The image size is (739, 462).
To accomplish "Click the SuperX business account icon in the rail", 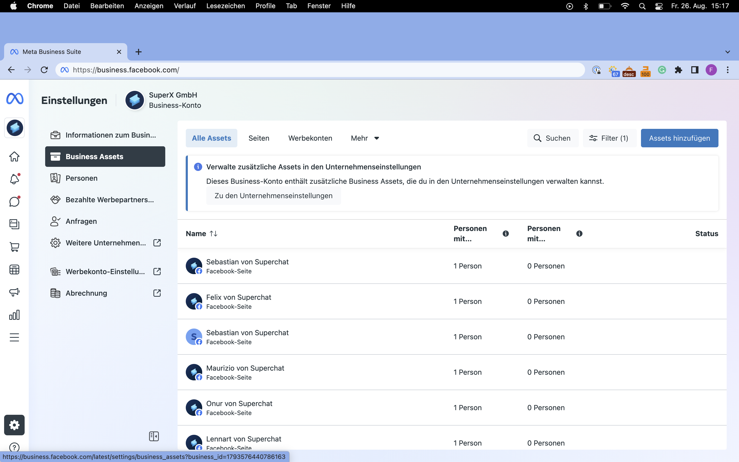I will pyautogui.click(x=14, y=128).
